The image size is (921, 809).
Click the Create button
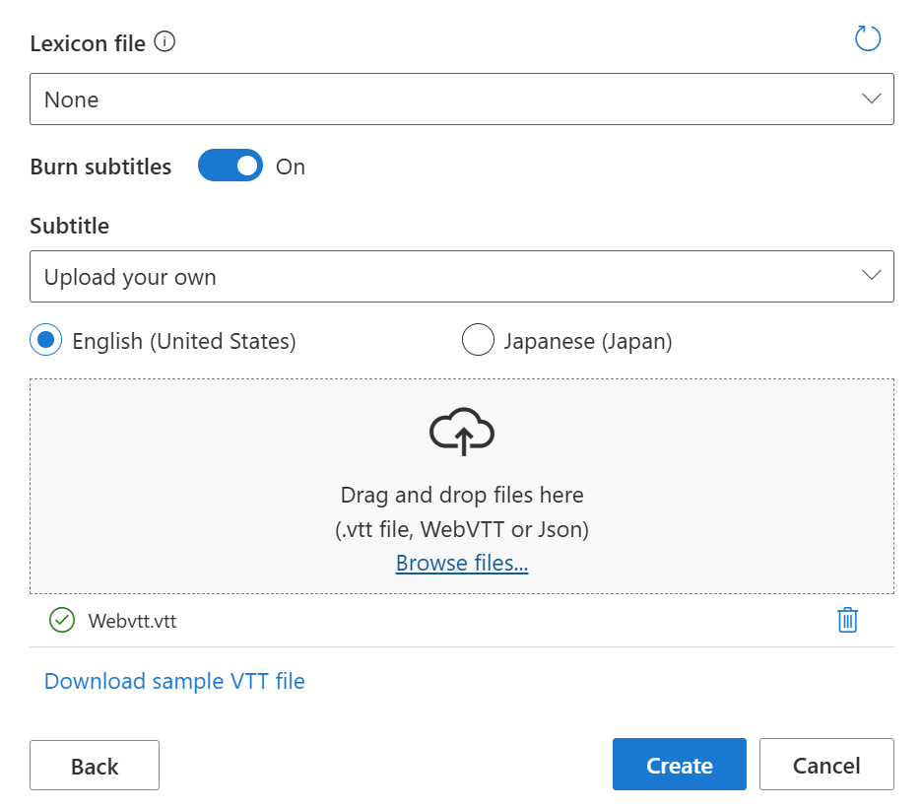(x=679, y=764)
